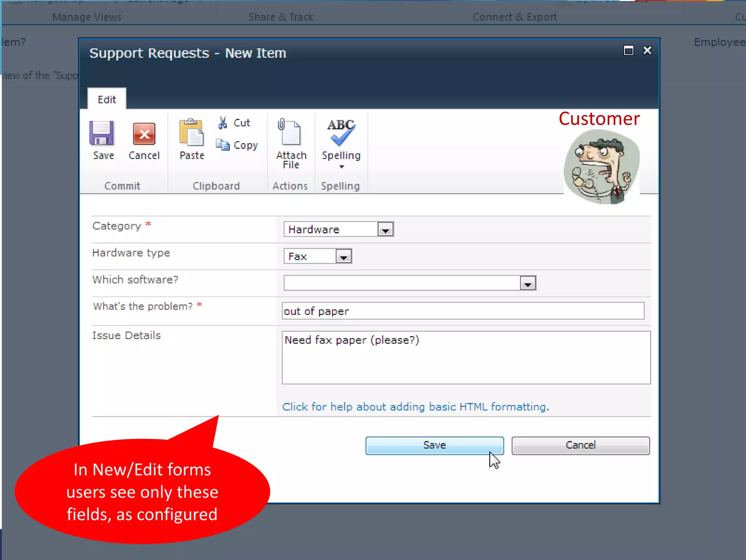Image resolution: width=746 pixels, height=560 pixels.
Task: Open the HTML formatting help link
Action: [x=416, y=407]
